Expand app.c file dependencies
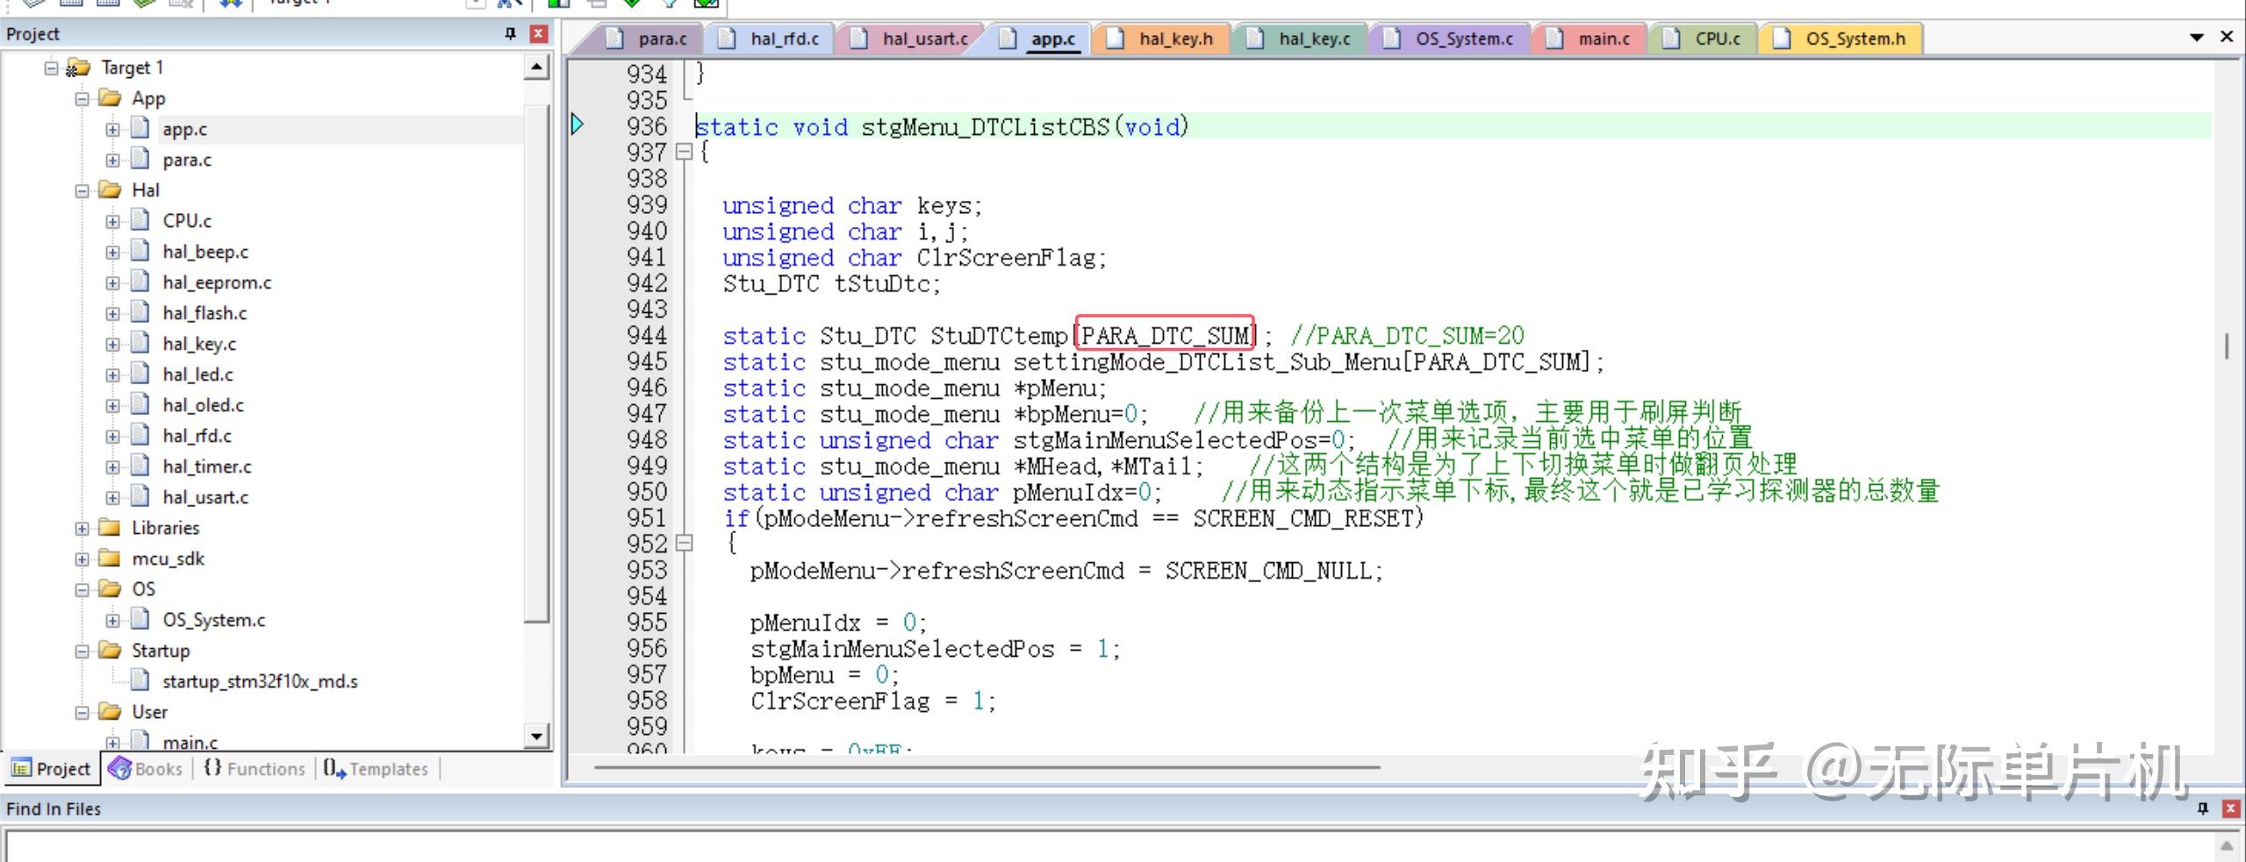Screen dimensions: 2246x862 112,129
